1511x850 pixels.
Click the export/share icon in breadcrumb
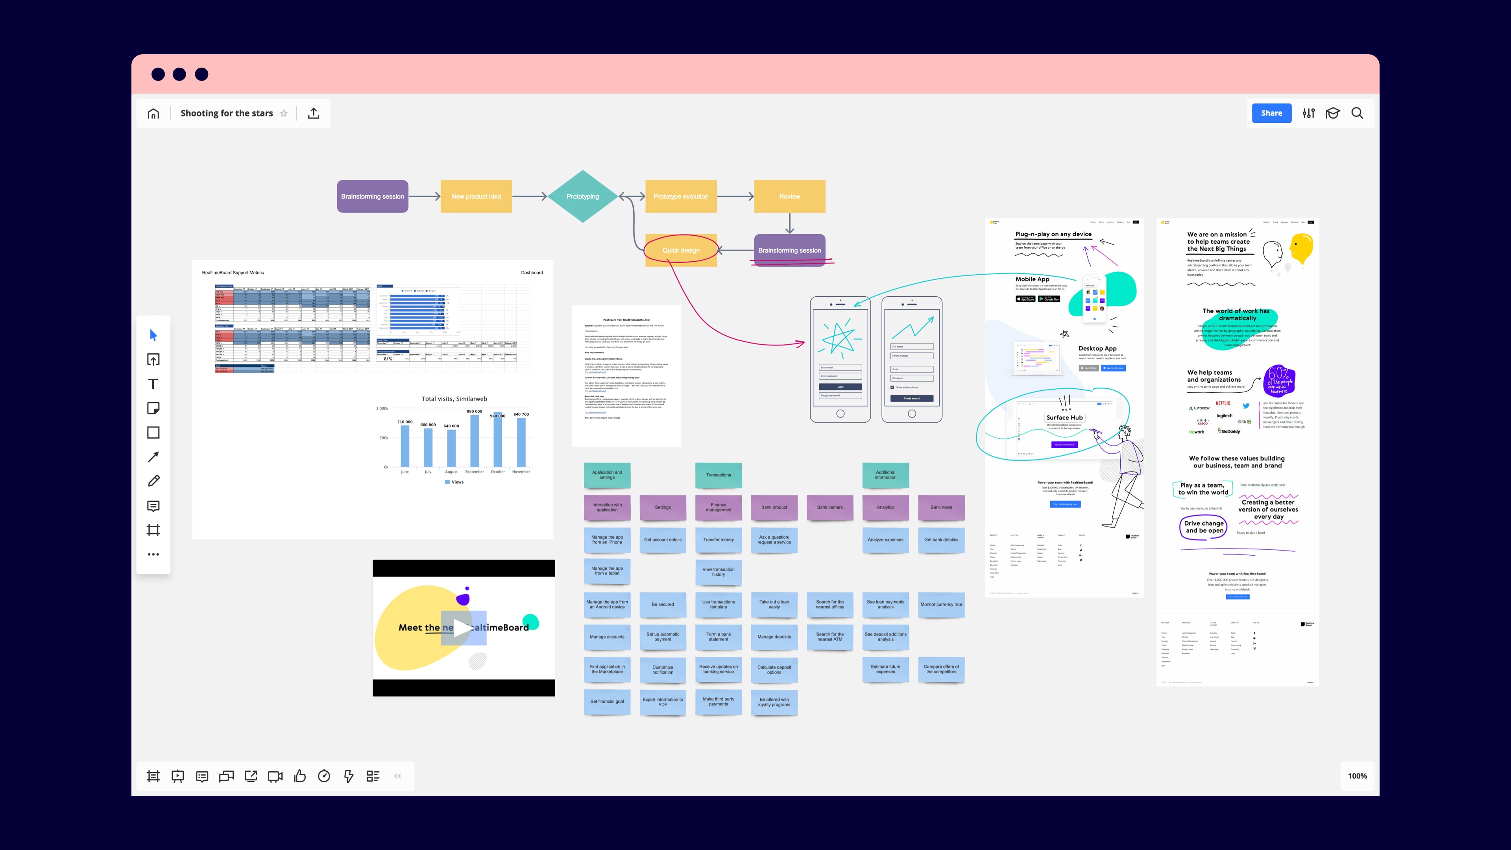[x=313, y=113]
